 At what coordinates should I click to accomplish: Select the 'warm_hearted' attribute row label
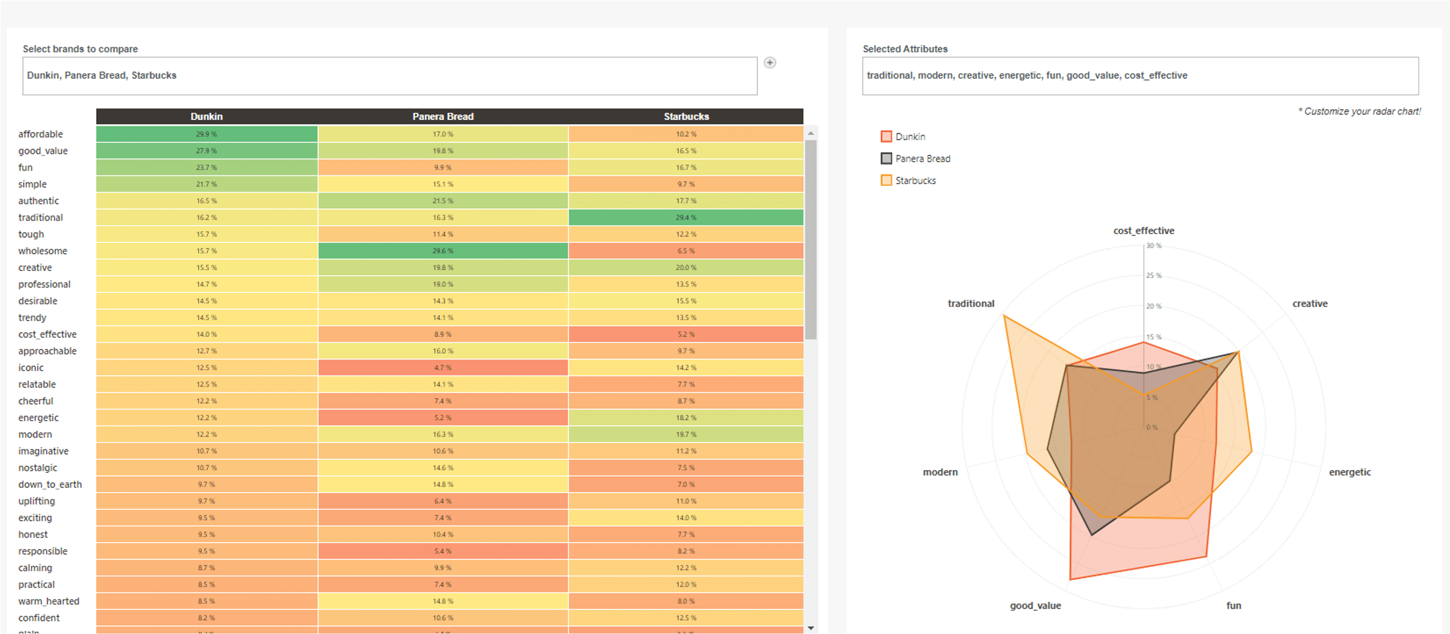click(x=49, y=601)
